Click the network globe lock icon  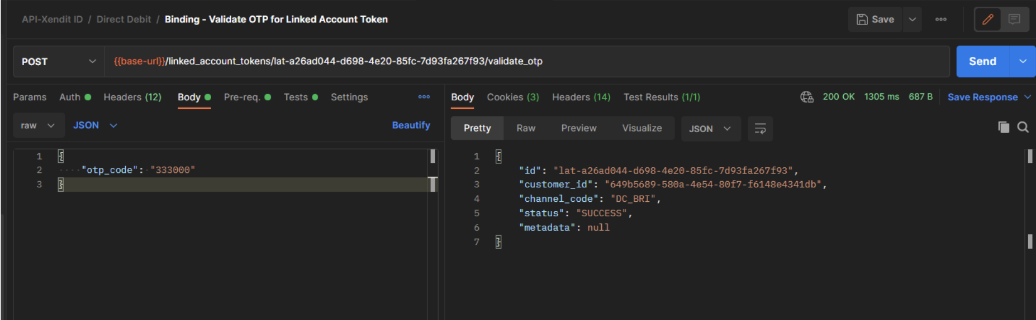pos(807,97)
